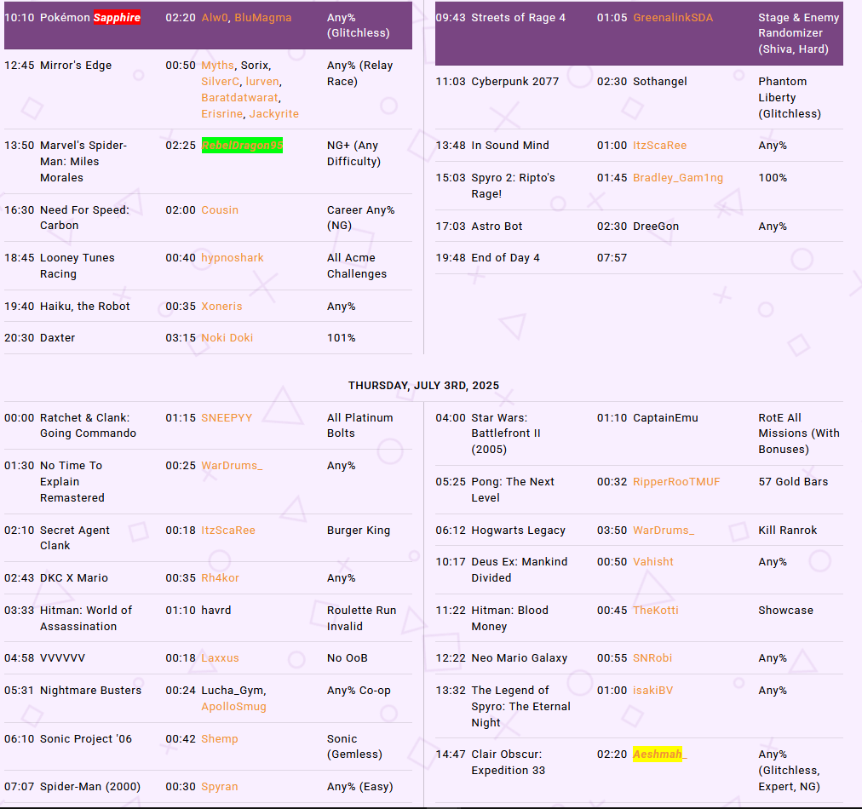Viewport: 862px width, 809px height.
Task: Select Pong: The Next Level title
Action: (513, 490)
